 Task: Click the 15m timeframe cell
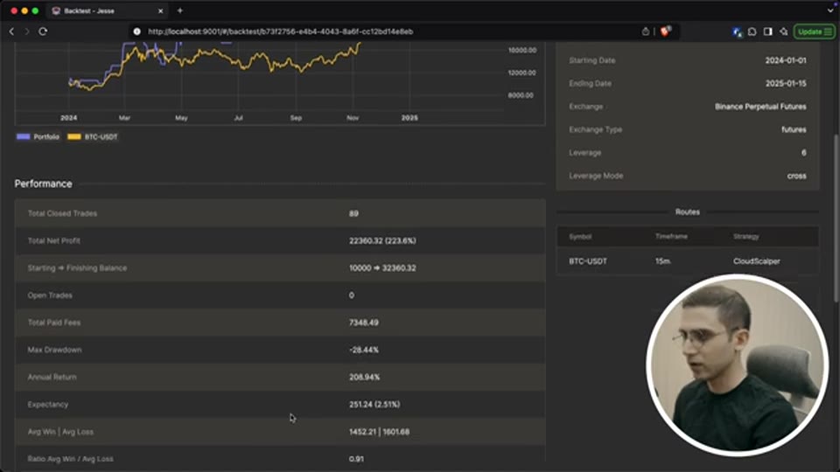click(x=662, y=261)
